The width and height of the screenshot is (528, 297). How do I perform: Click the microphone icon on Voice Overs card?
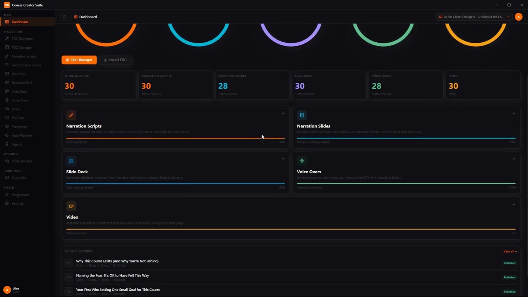click(x=302, y=161)
